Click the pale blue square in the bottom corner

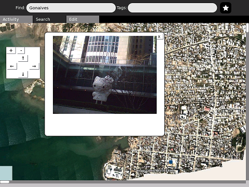[x=6, y=173]
